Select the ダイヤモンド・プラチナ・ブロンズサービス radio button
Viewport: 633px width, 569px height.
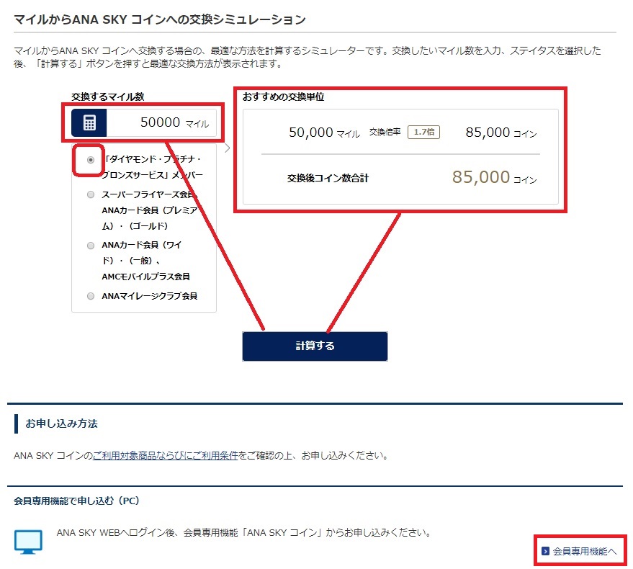91,160
